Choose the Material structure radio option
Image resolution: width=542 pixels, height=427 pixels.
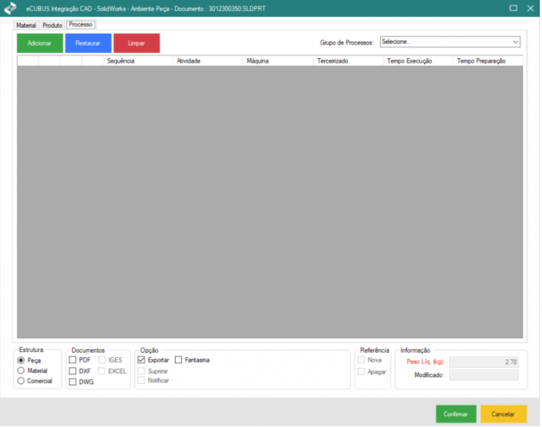coord(21,370)
